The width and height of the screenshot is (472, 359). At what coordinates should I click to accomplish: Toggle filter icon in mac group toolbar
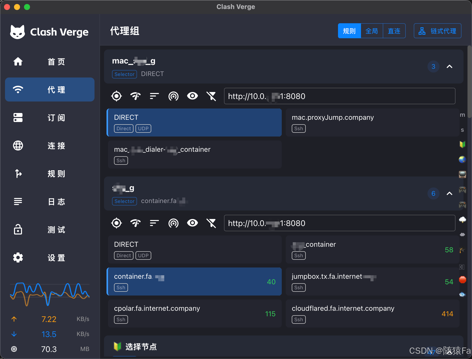[211, 96]
